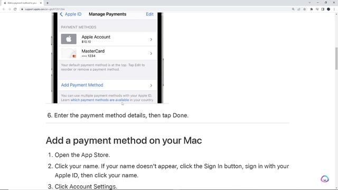Click the MasterCard label text
Screen dimensions: 338x190
(x=93, y=51)
